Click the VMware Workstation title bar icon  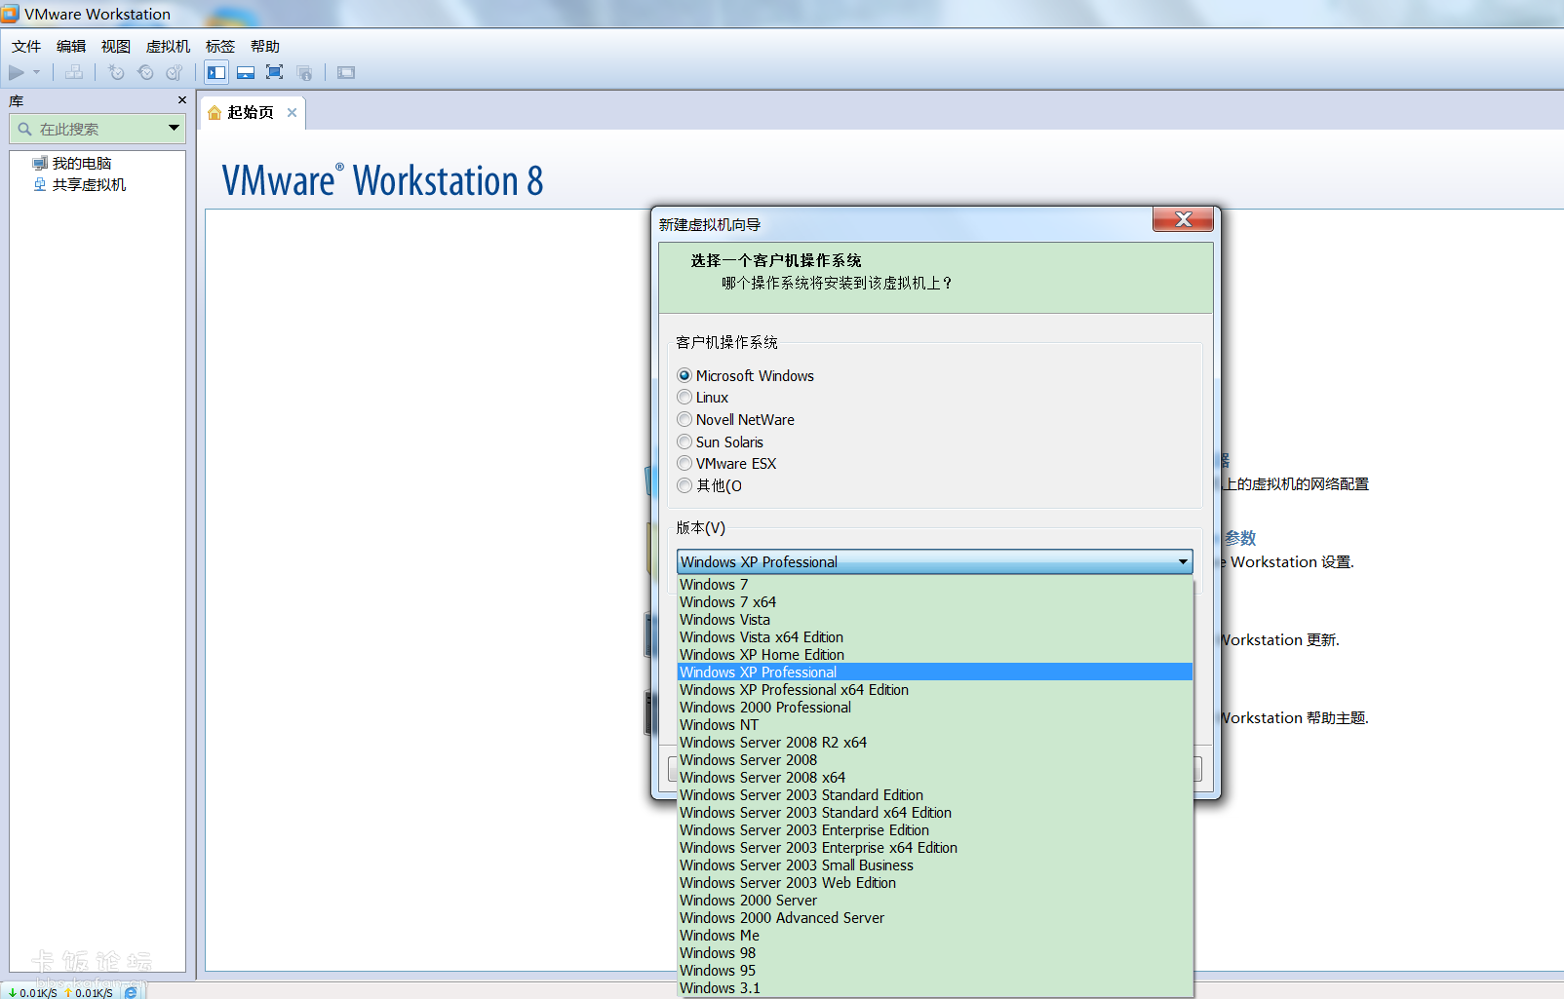coord(10,14)
